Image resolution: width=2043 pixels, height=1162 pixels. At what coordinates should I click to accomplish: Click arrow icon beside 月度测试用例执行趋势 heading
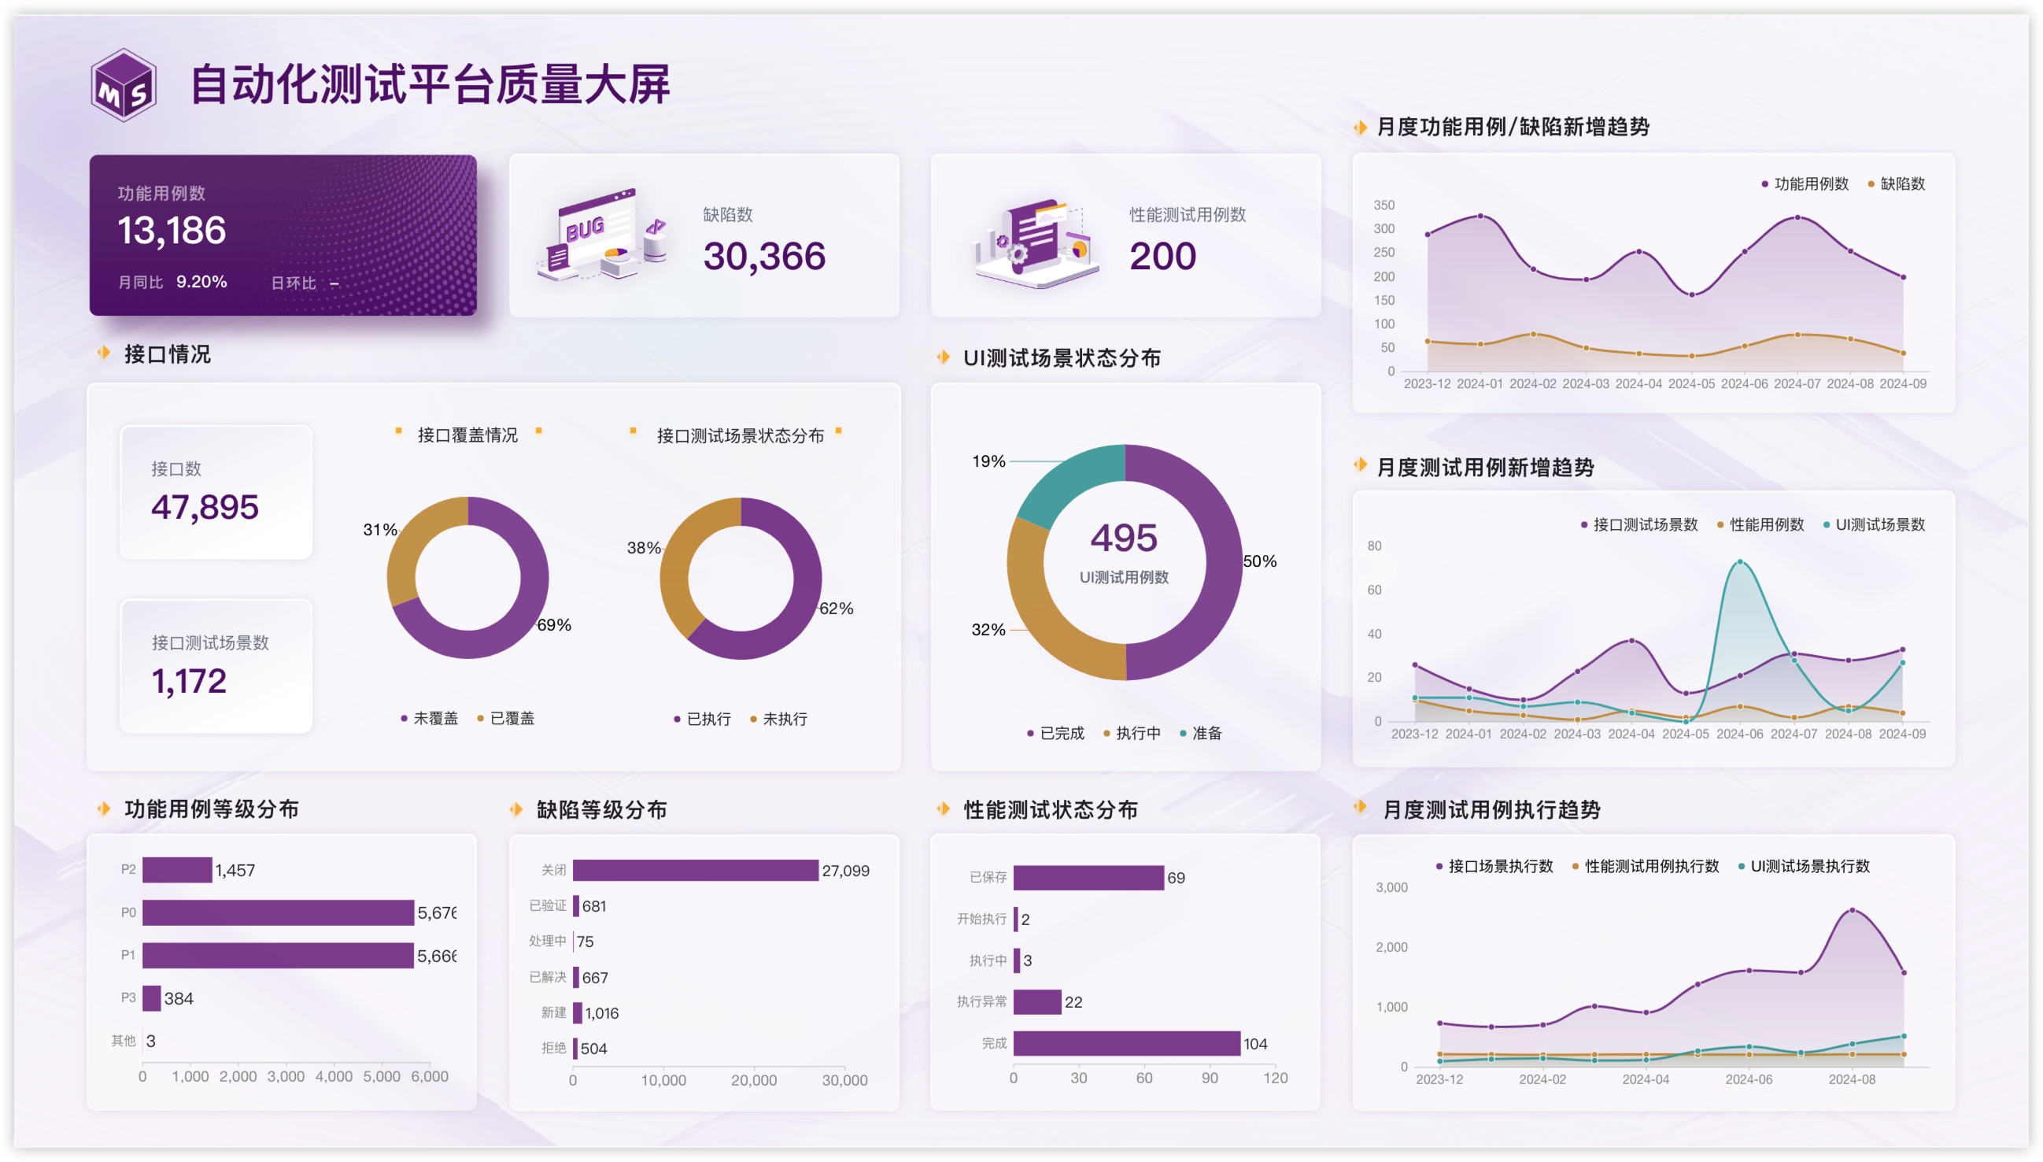coord(1360,808)
